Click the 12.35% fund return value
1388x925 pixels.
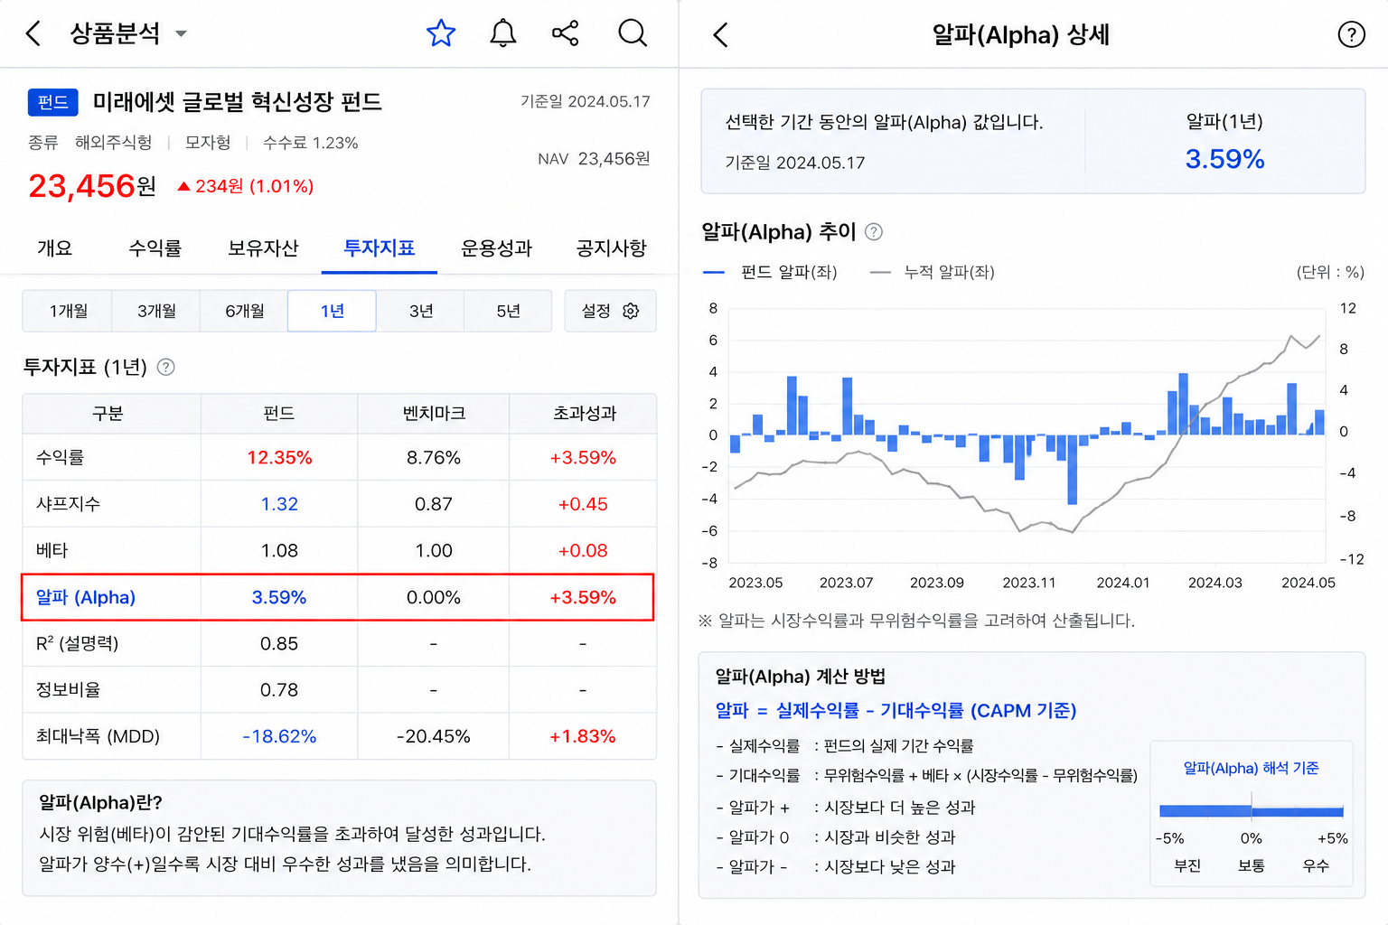click(279, 457)
